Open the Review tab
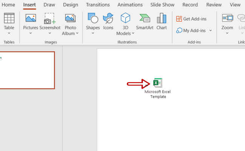This screenshot has width=245, height=151. click(214, 5)
